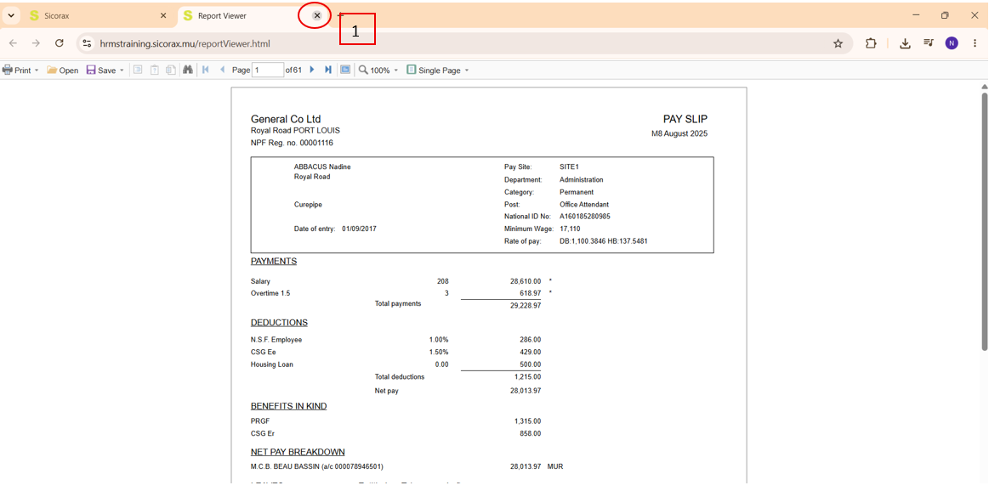Click the PAYMENTS section heading
Image resolution: width=989 pixels, height=491 pixels.
coord(274,261)
